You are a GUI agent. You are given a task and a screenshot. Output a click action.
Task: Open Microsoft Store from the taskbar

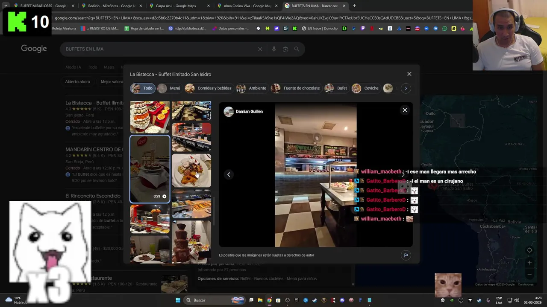[x=278, y=300]
